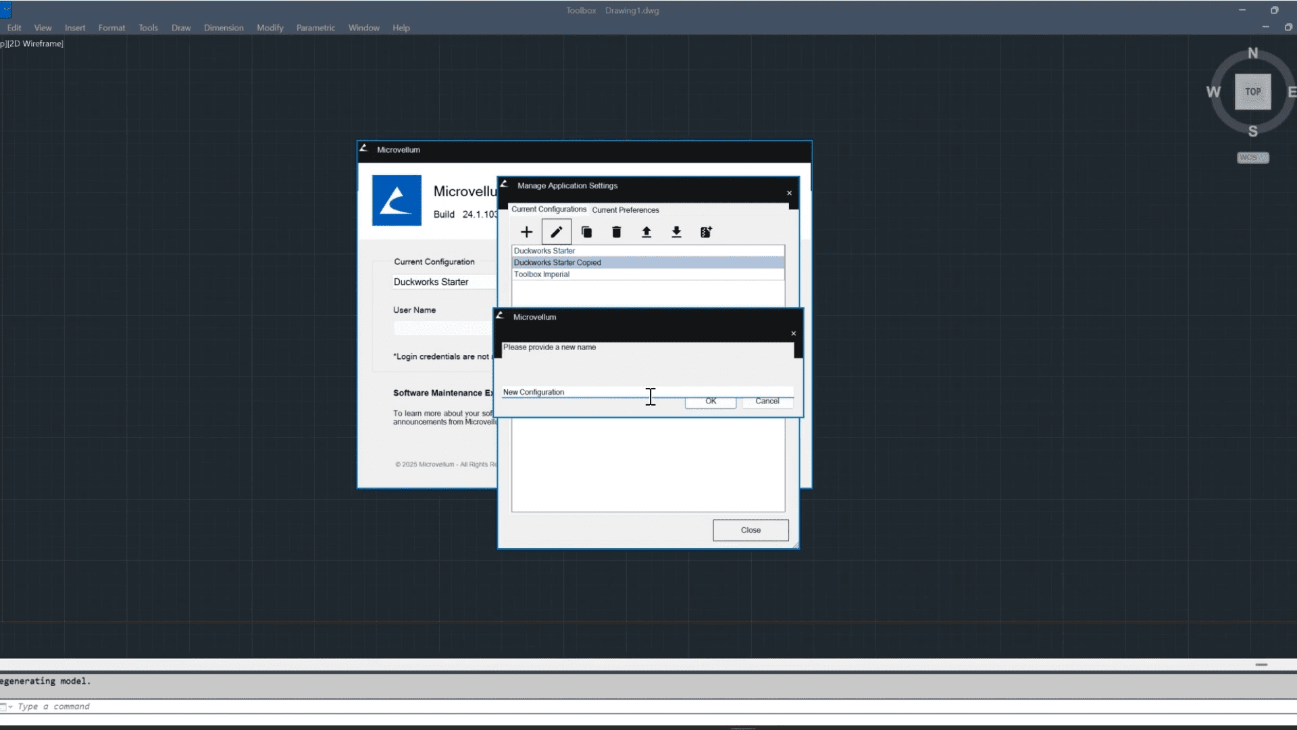Confirm new name with OK button
Image resolution: width=1297 pixels, height=730 pixels.
coord(711,401)
